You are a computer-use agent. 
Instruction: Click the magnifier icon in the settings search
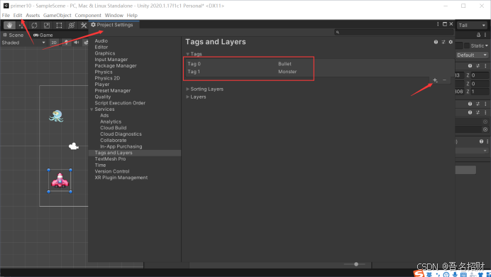[338, 32]
